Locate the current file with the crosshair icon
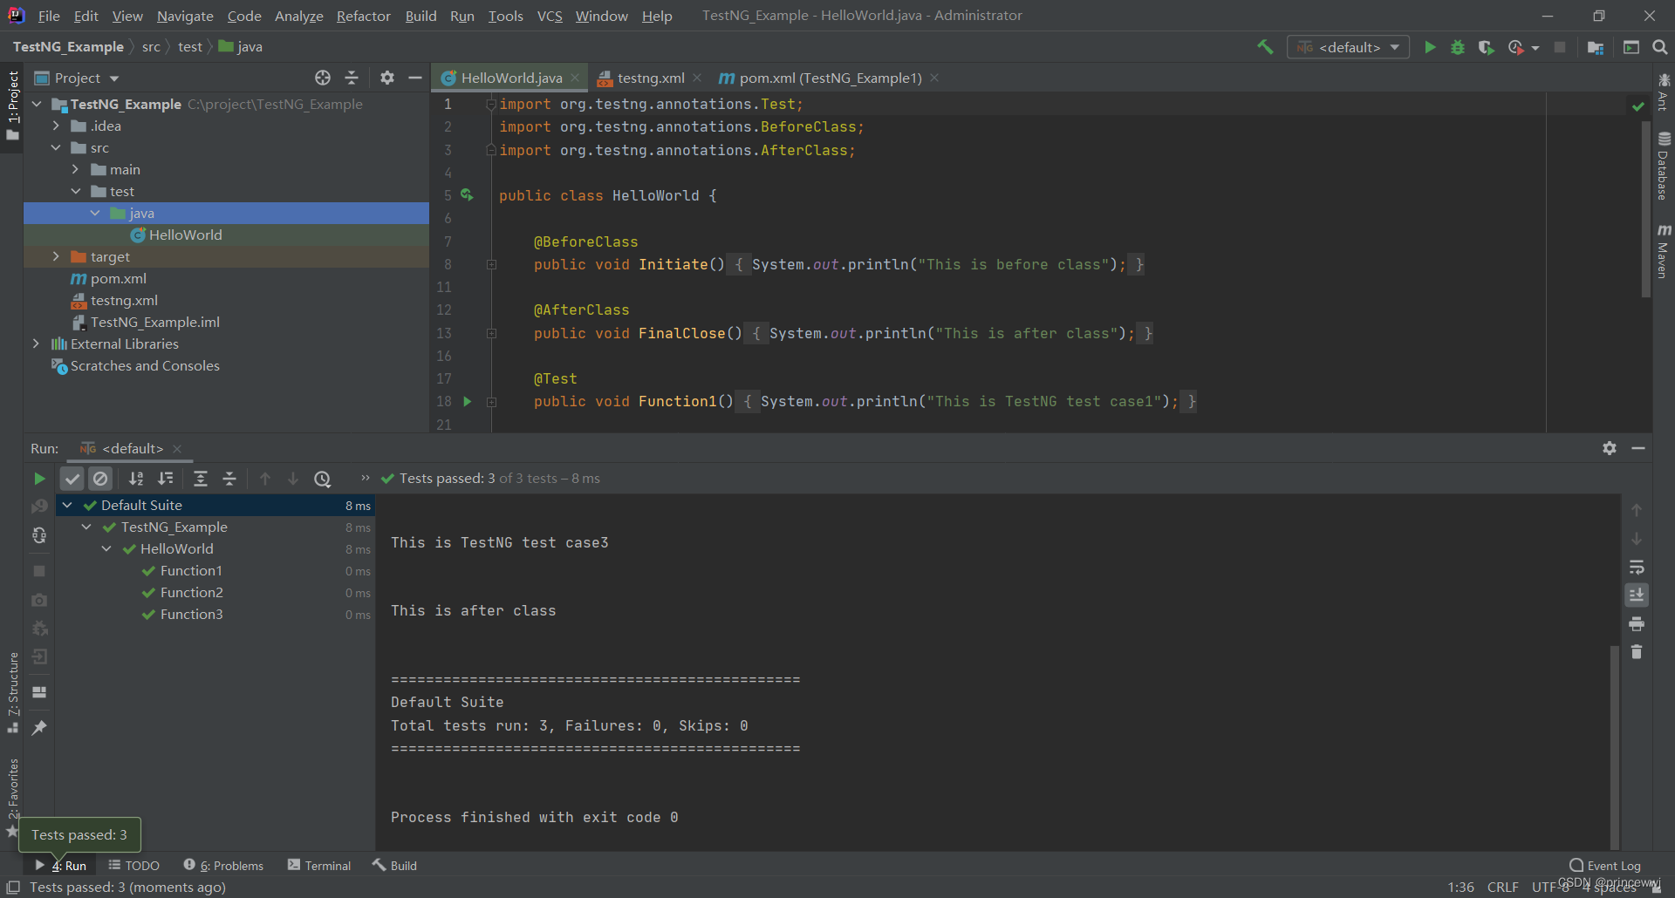The height and width of the screenshot is (898, 1675). click(323, 78)
